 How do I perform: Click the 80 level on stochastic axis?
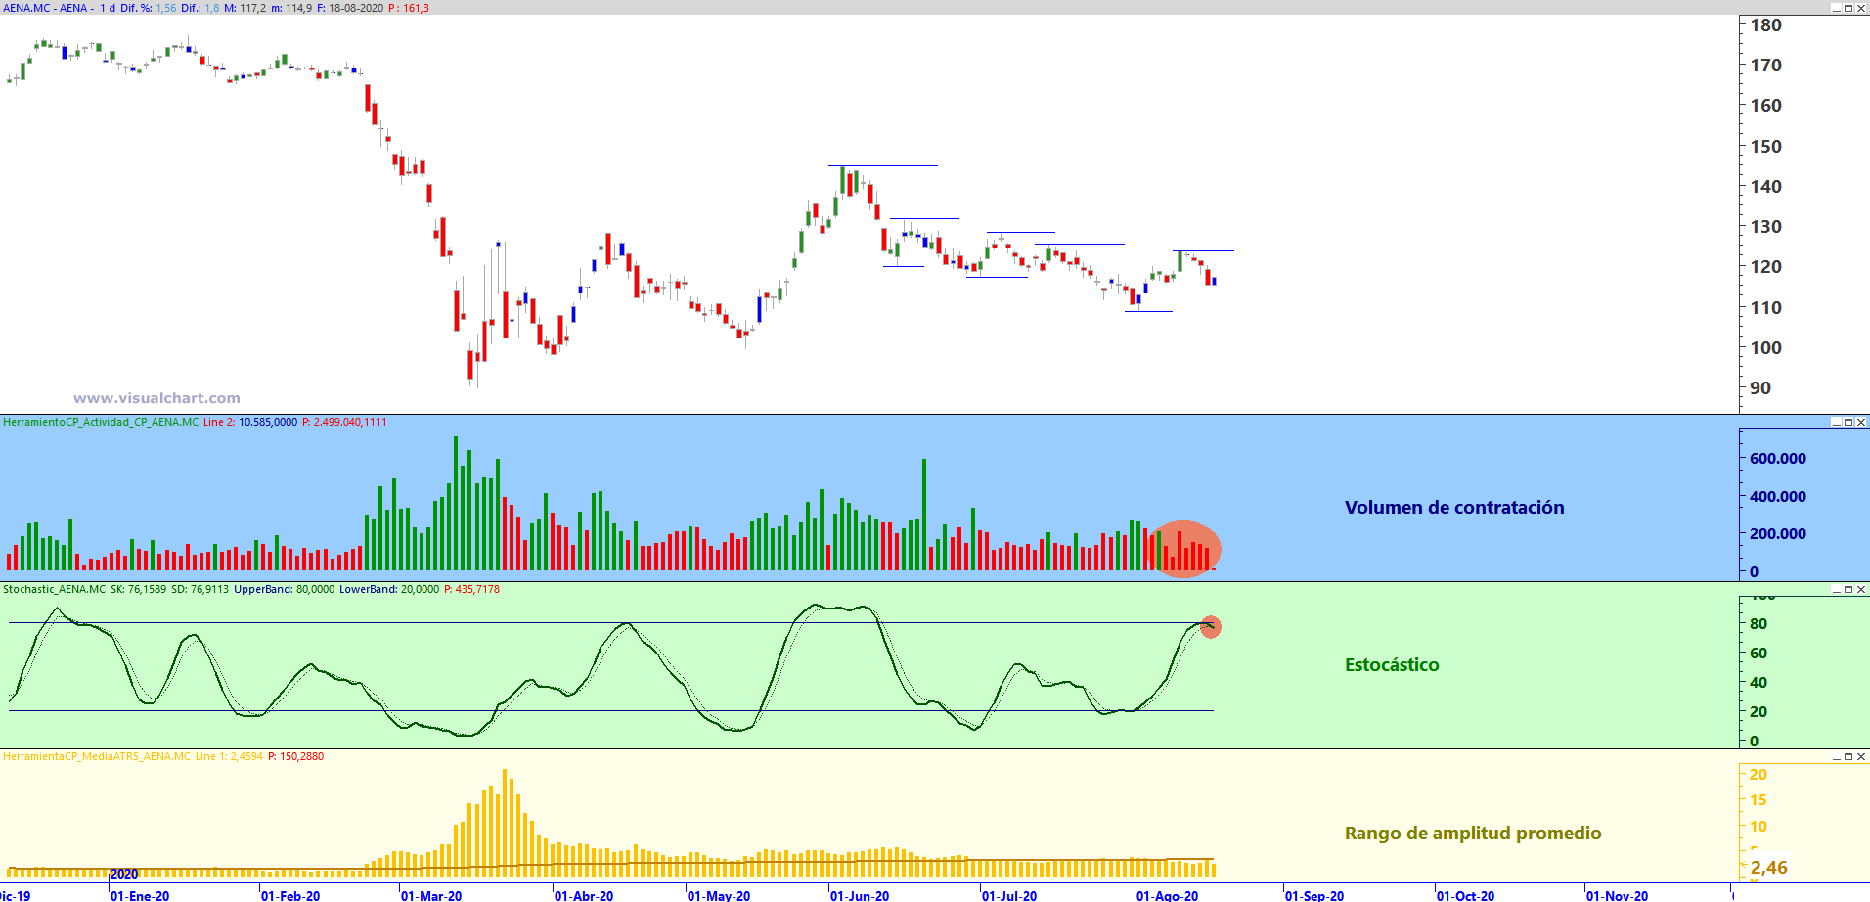click(1759, 623)
